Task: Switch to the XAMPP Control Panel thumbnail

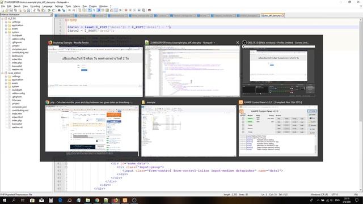Action: (x=278, y=131)
